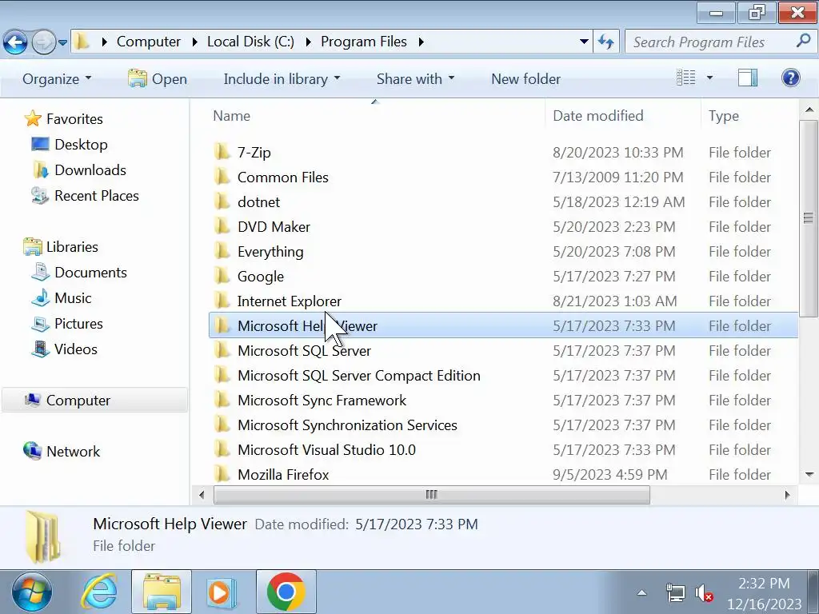Expand the arrow after Program Files breadcrumb
The image size is (819, 614).
421,42
